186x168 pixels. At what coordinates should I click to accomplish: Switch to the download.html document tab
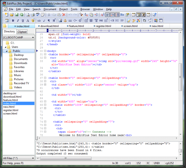coord(48,26)
